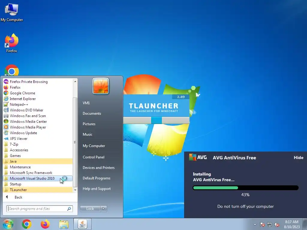Open Windows DVD Maker
307x230 pixels.
point(37,110)
